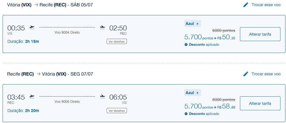Image resolution: width=286 pixels, height=123 pixels.
Task: Click the 2h 20m duration text
Action: [32, 110]
